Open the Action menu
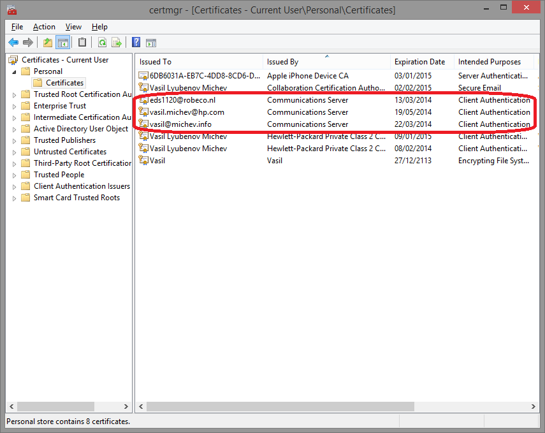Viewport: 545px width, 433px height. (x=44, y=27)
